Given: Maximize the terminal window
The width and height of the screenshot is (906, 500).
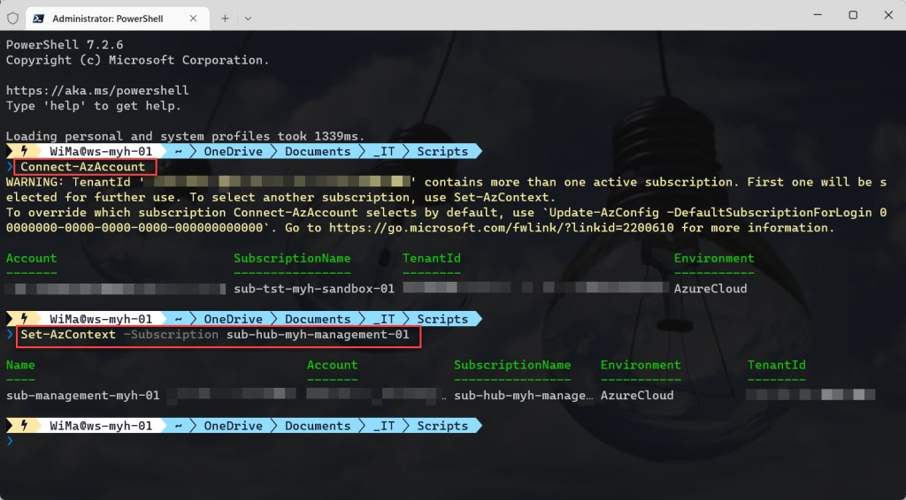Looking at the screenshot, I should point(852,15).
